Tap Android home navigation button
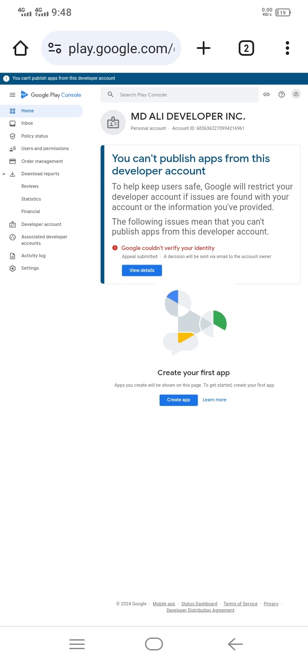Viewport: 308px width, 662px height. click(x=154, y=644)
